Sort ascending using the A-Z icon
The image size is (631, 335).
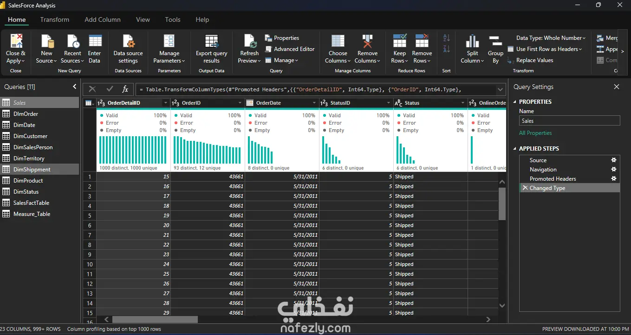[447, 38]
